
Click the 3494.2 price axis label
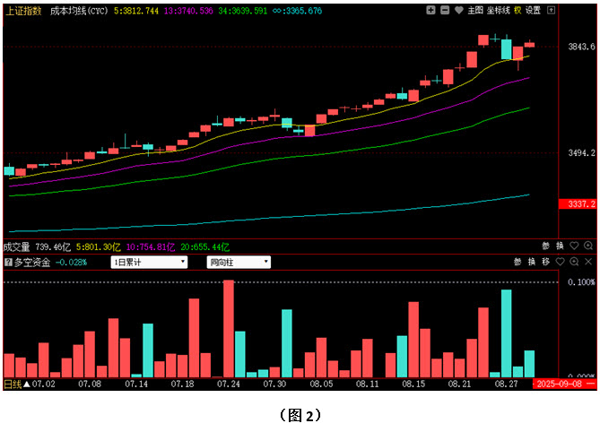(582, 153)
